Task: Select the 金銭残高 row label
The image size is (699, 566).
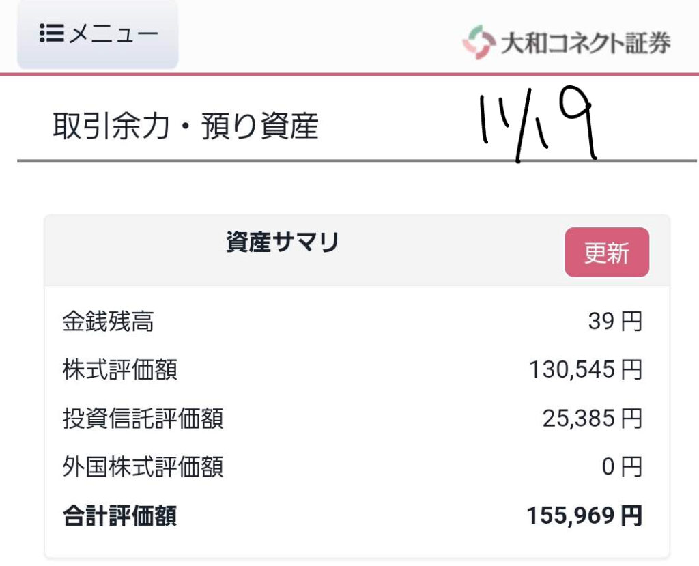Action: pyautogui.click(x=108, y=322)
